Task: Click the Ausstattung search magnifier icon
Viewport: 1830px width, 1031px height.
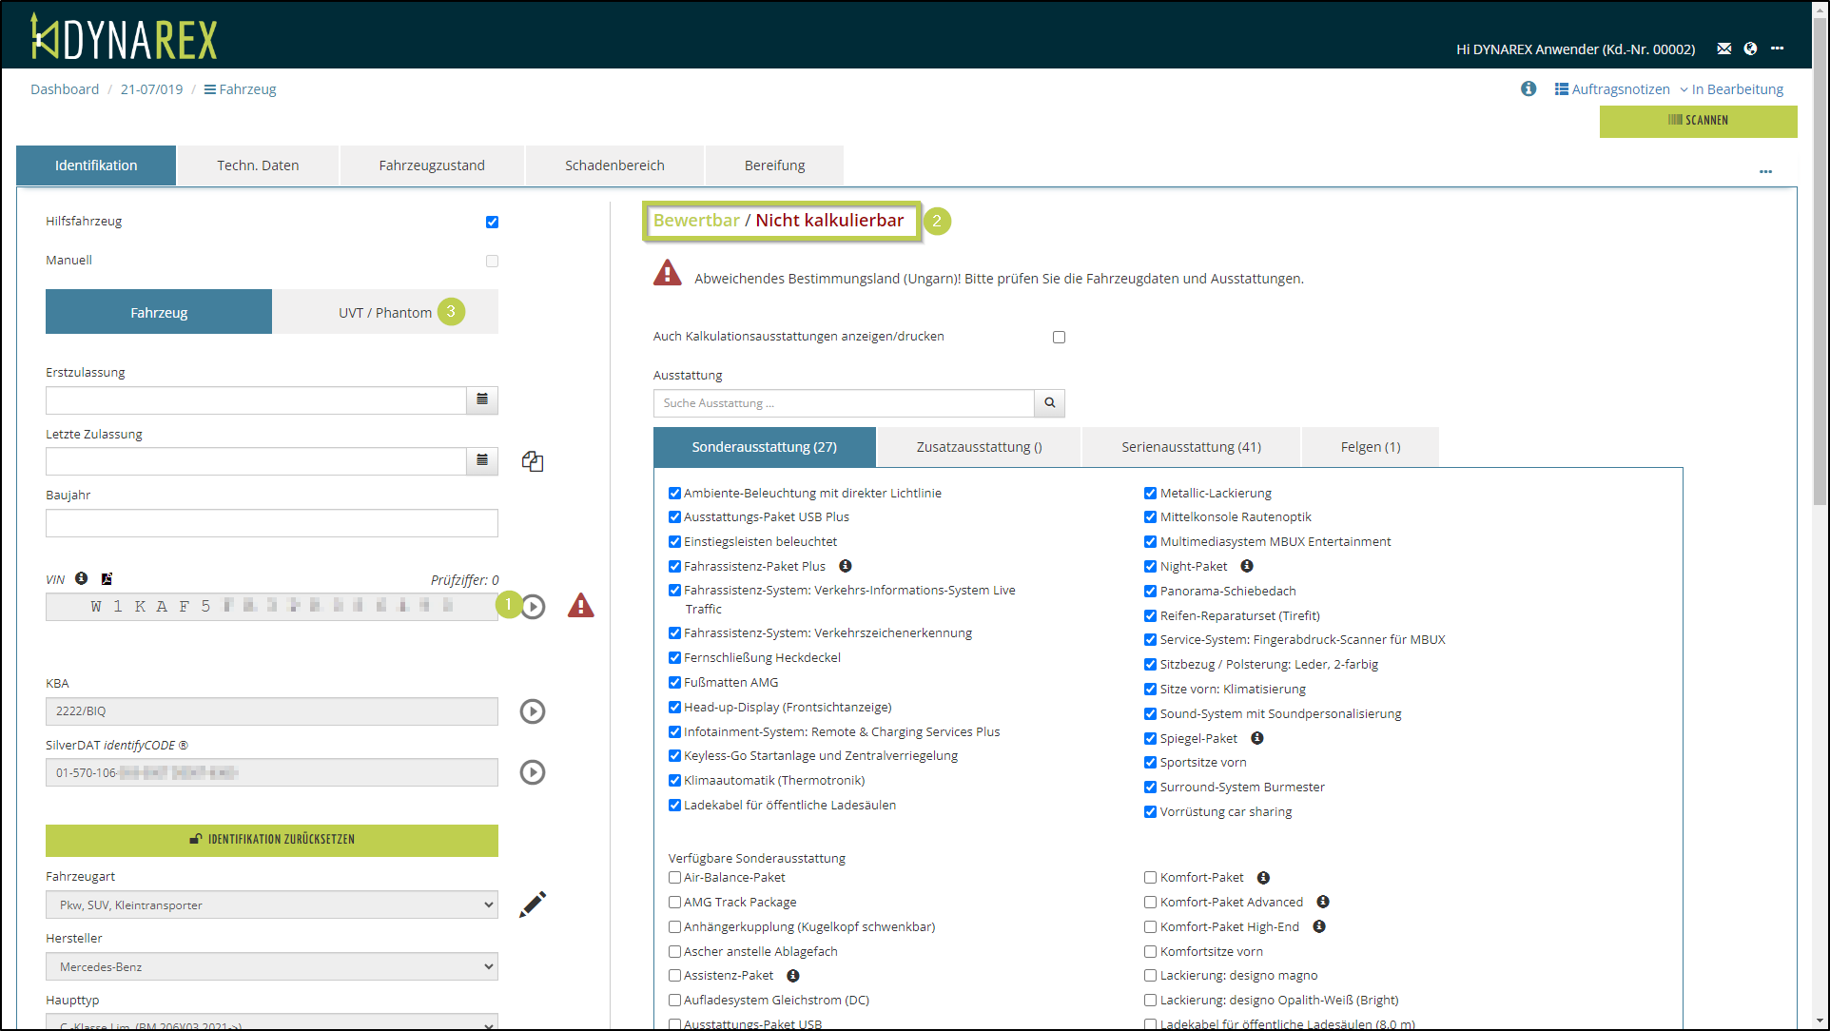Action: pyautogui.click(x=1049, y=403)
